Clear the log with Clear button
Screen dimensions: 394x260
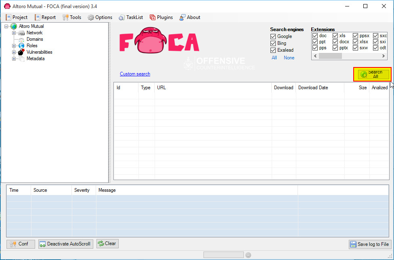pos(107,244)
